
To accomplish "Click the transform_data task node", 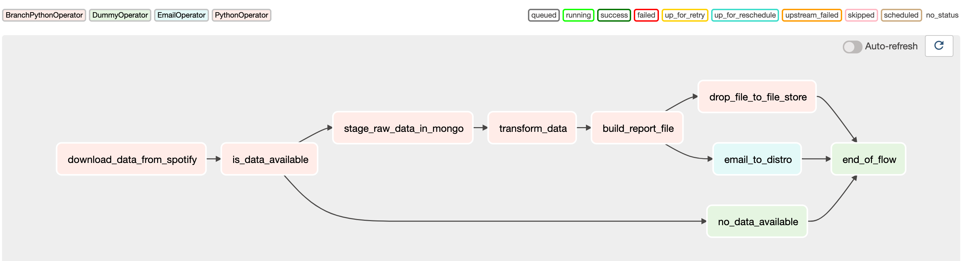I will (x=532, y=128).
